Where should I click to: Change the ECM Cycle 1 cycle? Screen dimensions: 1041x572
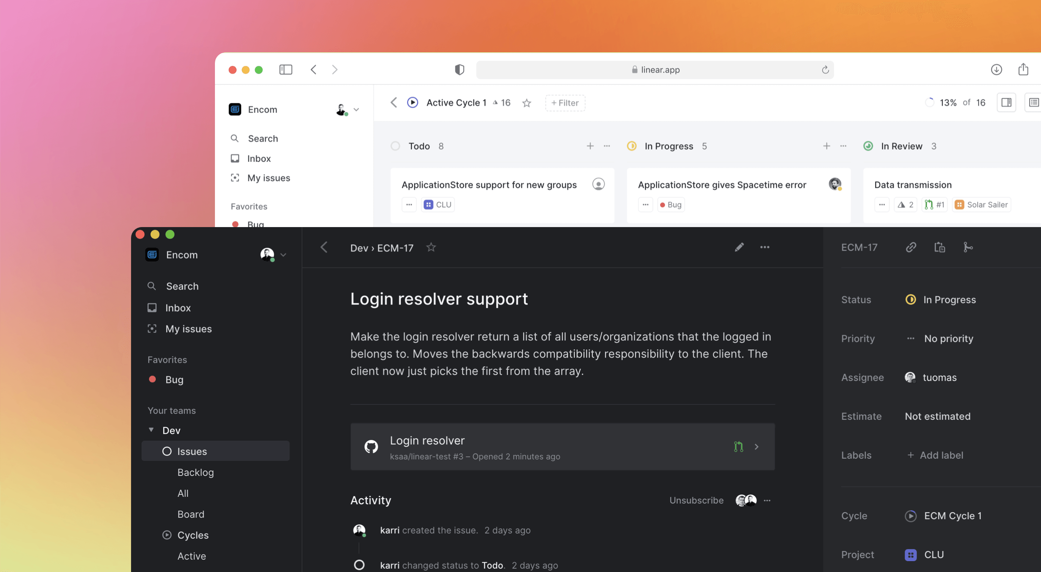(x=943, y=516)
